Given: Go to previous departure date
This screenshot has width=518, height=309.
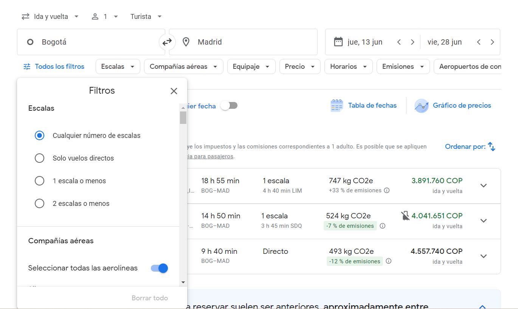Looking at the screenshot, I should tap(399, 42).
